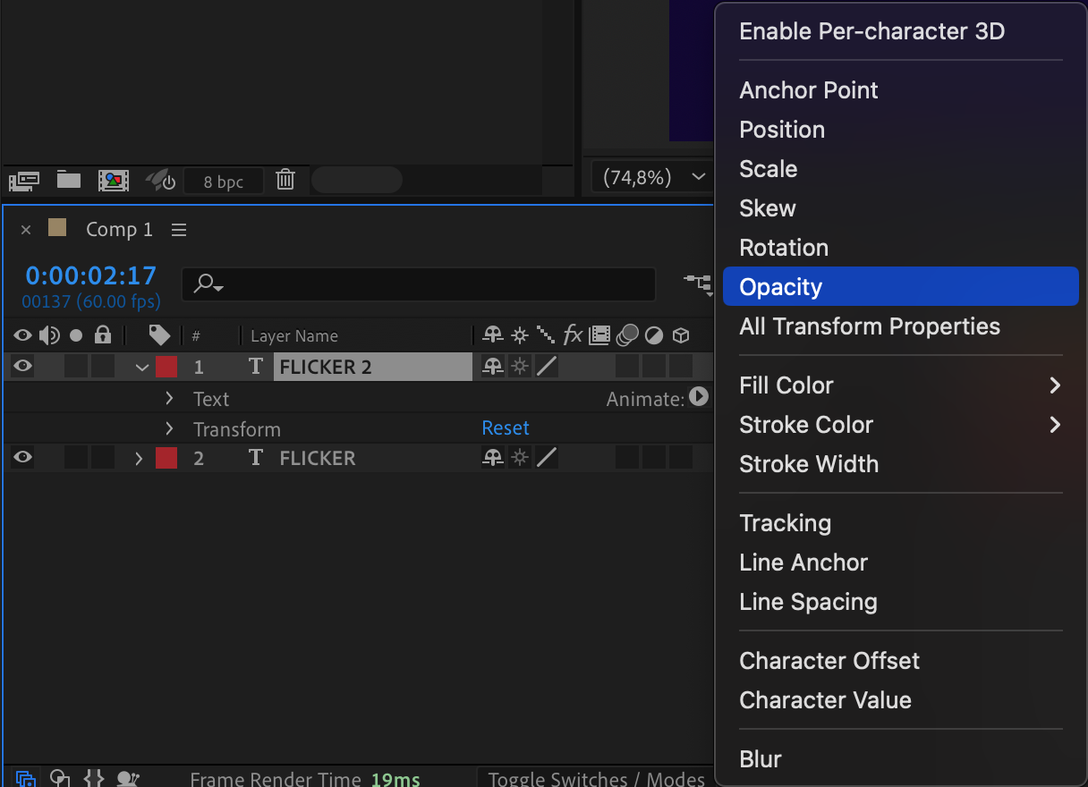Viewport: 1088px width, 787px height.
Task: Delete selected project item with trash icon
Action: coord(285,180)
